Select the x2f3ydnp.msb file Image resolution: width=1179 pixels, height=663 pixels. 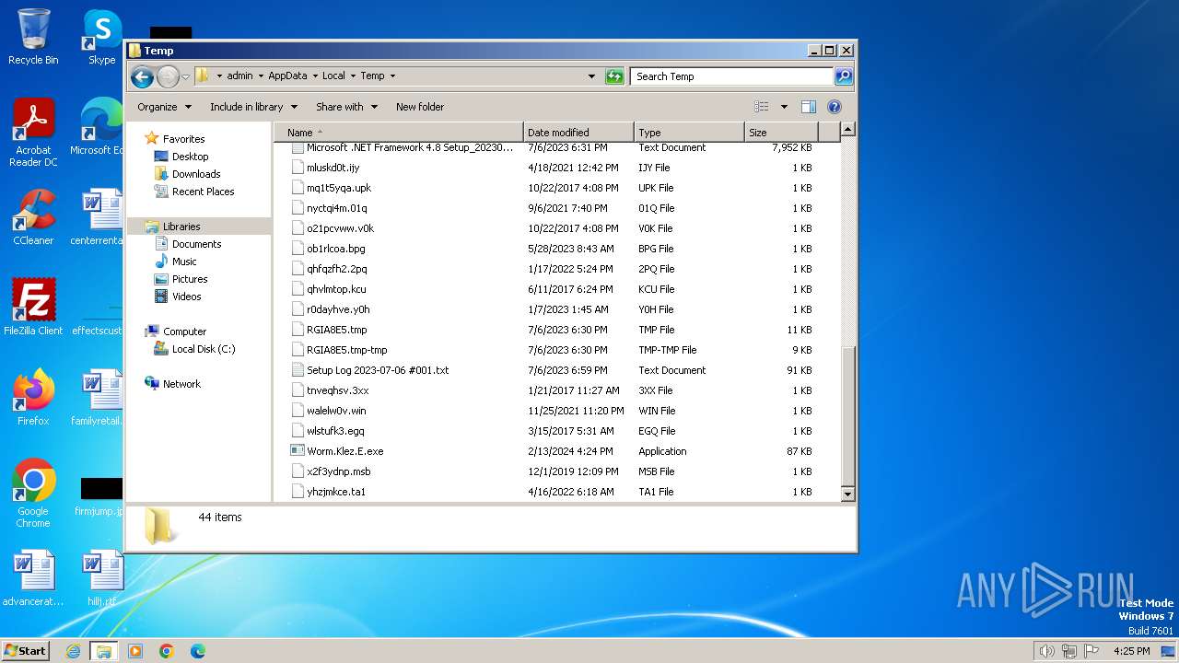pos(338,471)
